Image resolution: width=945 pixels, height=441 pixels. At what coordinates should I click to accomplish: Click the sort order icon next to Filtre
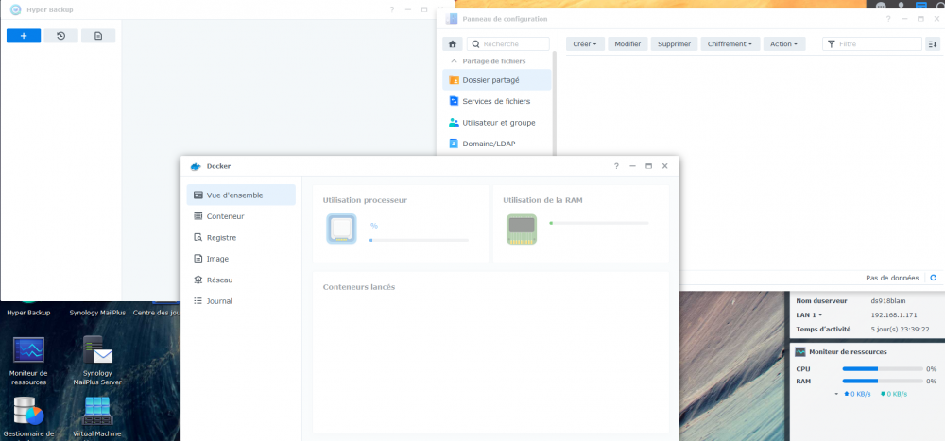click(933, 44)
